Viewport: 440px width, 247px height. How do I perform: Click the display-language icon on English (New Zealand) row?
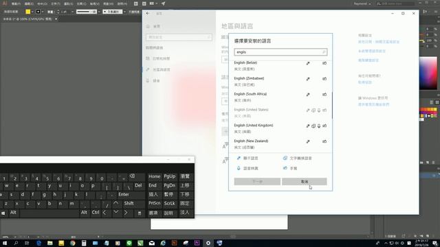tap(308, 142)
